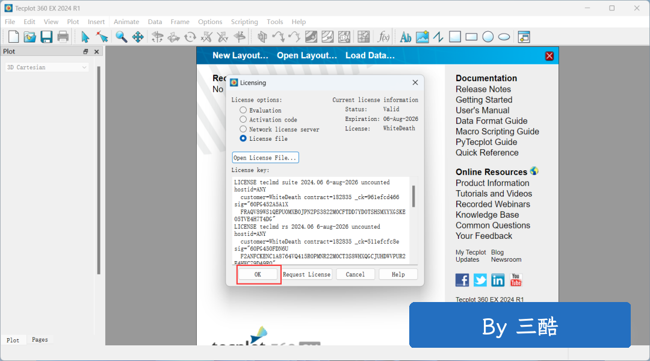Viewport: 650px width, 361px height.
Task: Click the Open License File... button
Action: coord(265,158)
